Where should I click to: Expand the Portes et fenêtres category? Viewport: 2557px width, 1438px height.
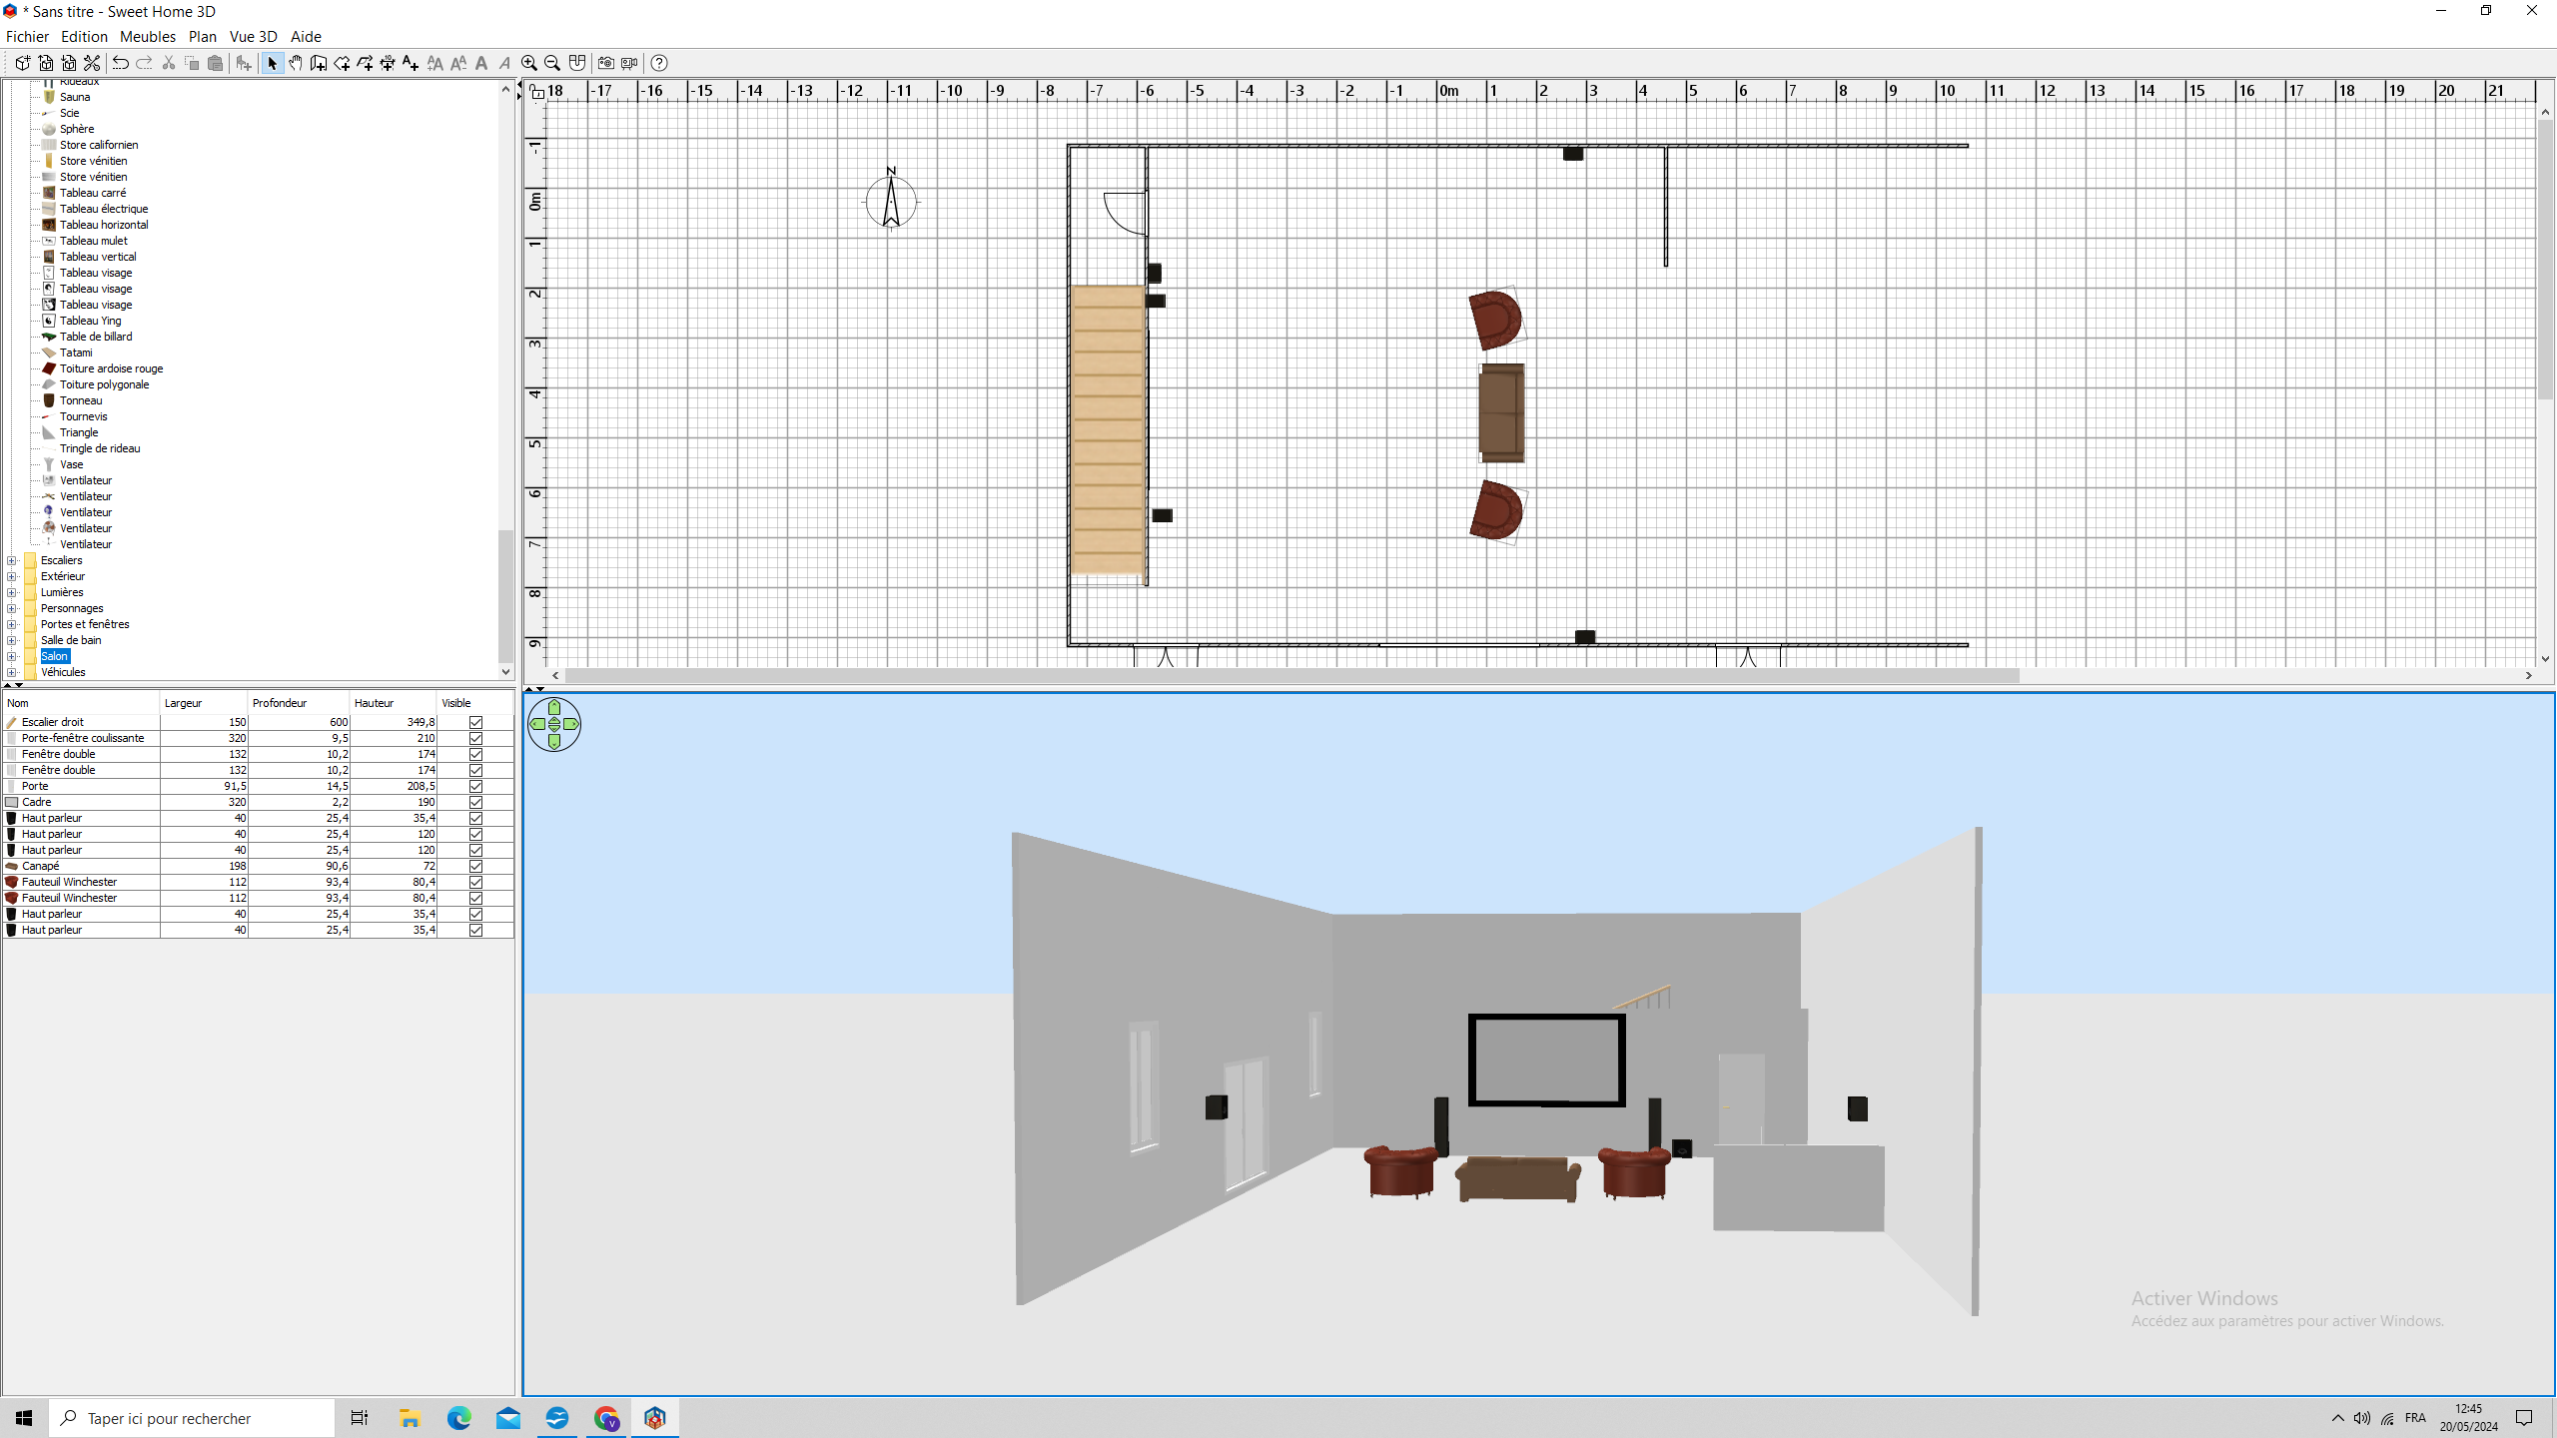[x=12, y=624]
